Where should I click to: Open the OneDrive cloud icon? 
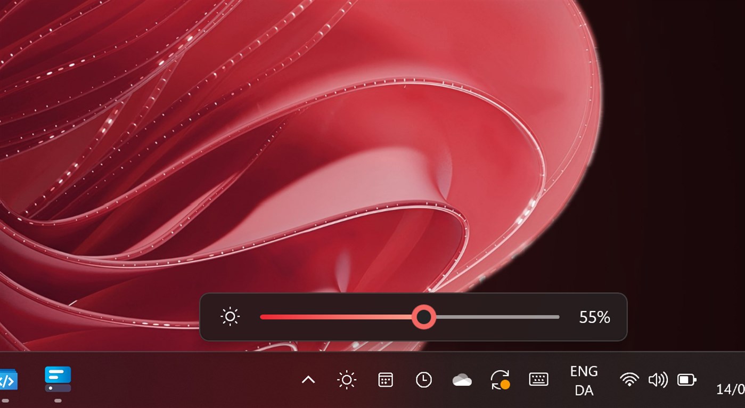(462, 379)
